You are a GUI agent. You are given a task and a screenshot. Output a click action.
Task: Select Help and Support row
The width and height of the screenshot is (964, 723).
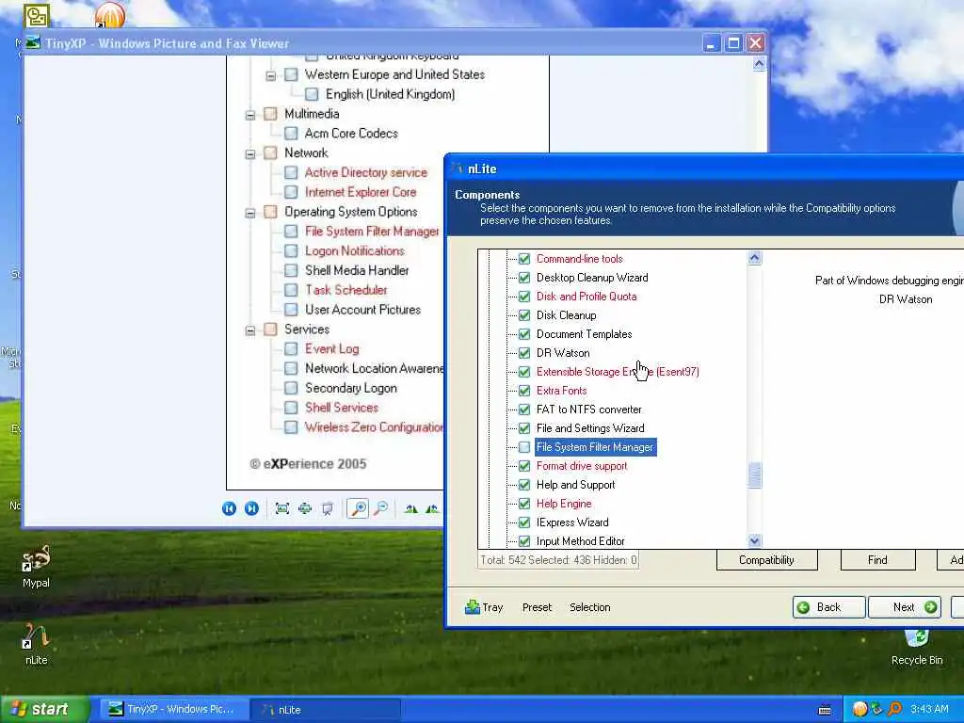(x=575, y=485)
